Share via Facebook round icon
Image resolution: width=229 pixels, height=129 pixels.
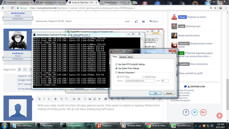click(186, 112)
